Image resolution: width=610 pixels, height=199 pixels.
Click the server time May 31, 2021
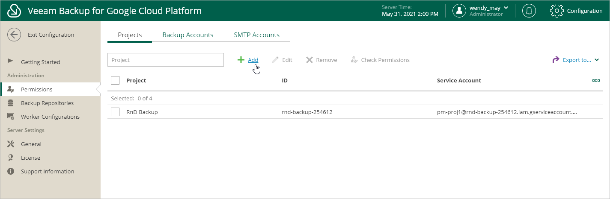point(410,14)
